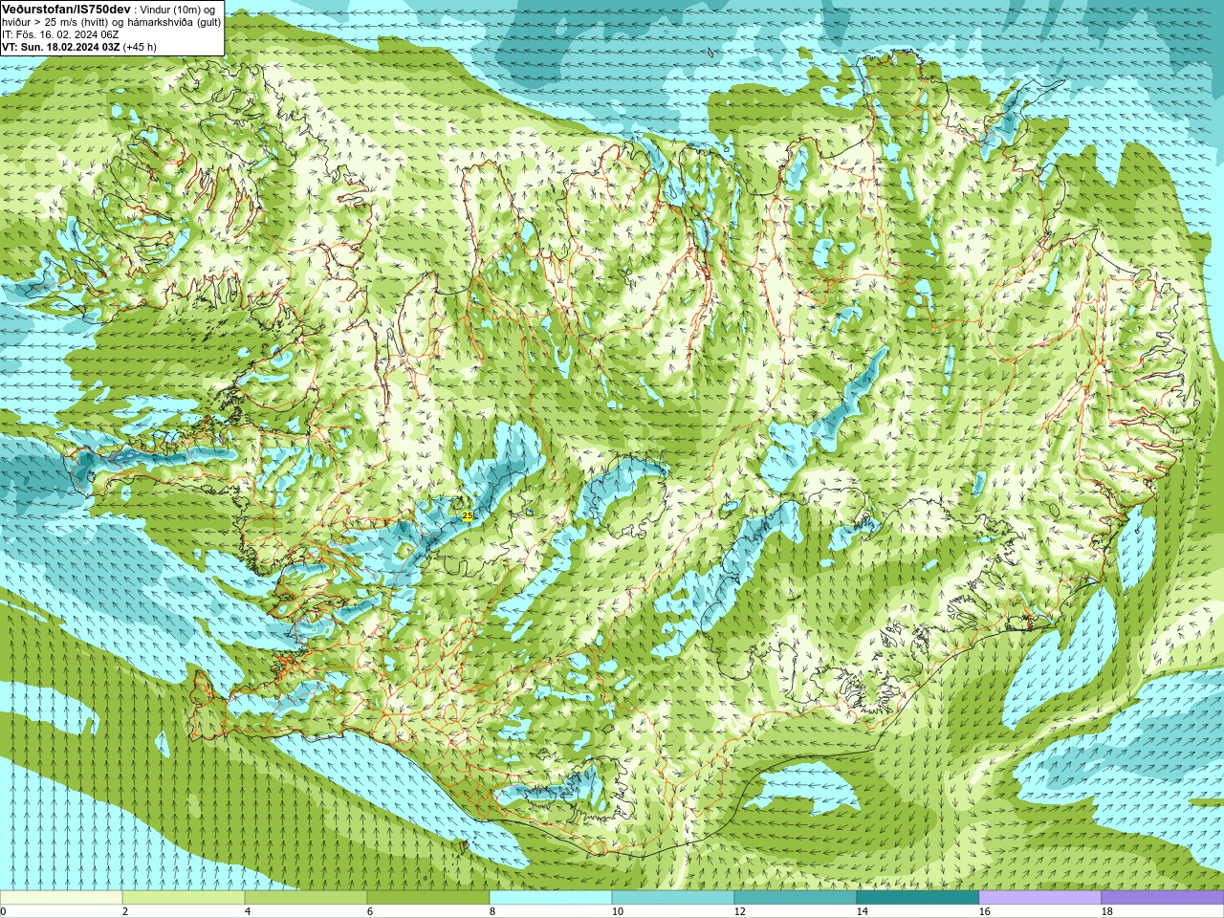Image resolution: width=1224 pixels, height=918 pixels.
Task: Click the legend scale label 2
Action: (125, 911)
